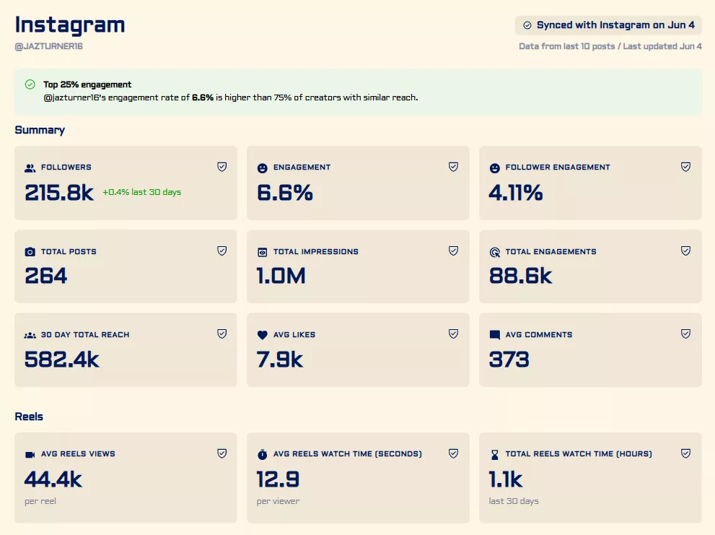Click the Top 25% engagement banner title
This screenshot has width=715, height=535.
[87, 84]
